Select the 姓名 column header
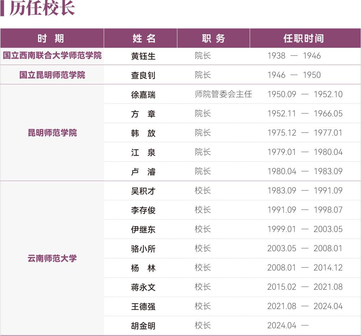The height and width of the screenshot is (336, 361). coord(144,38)
